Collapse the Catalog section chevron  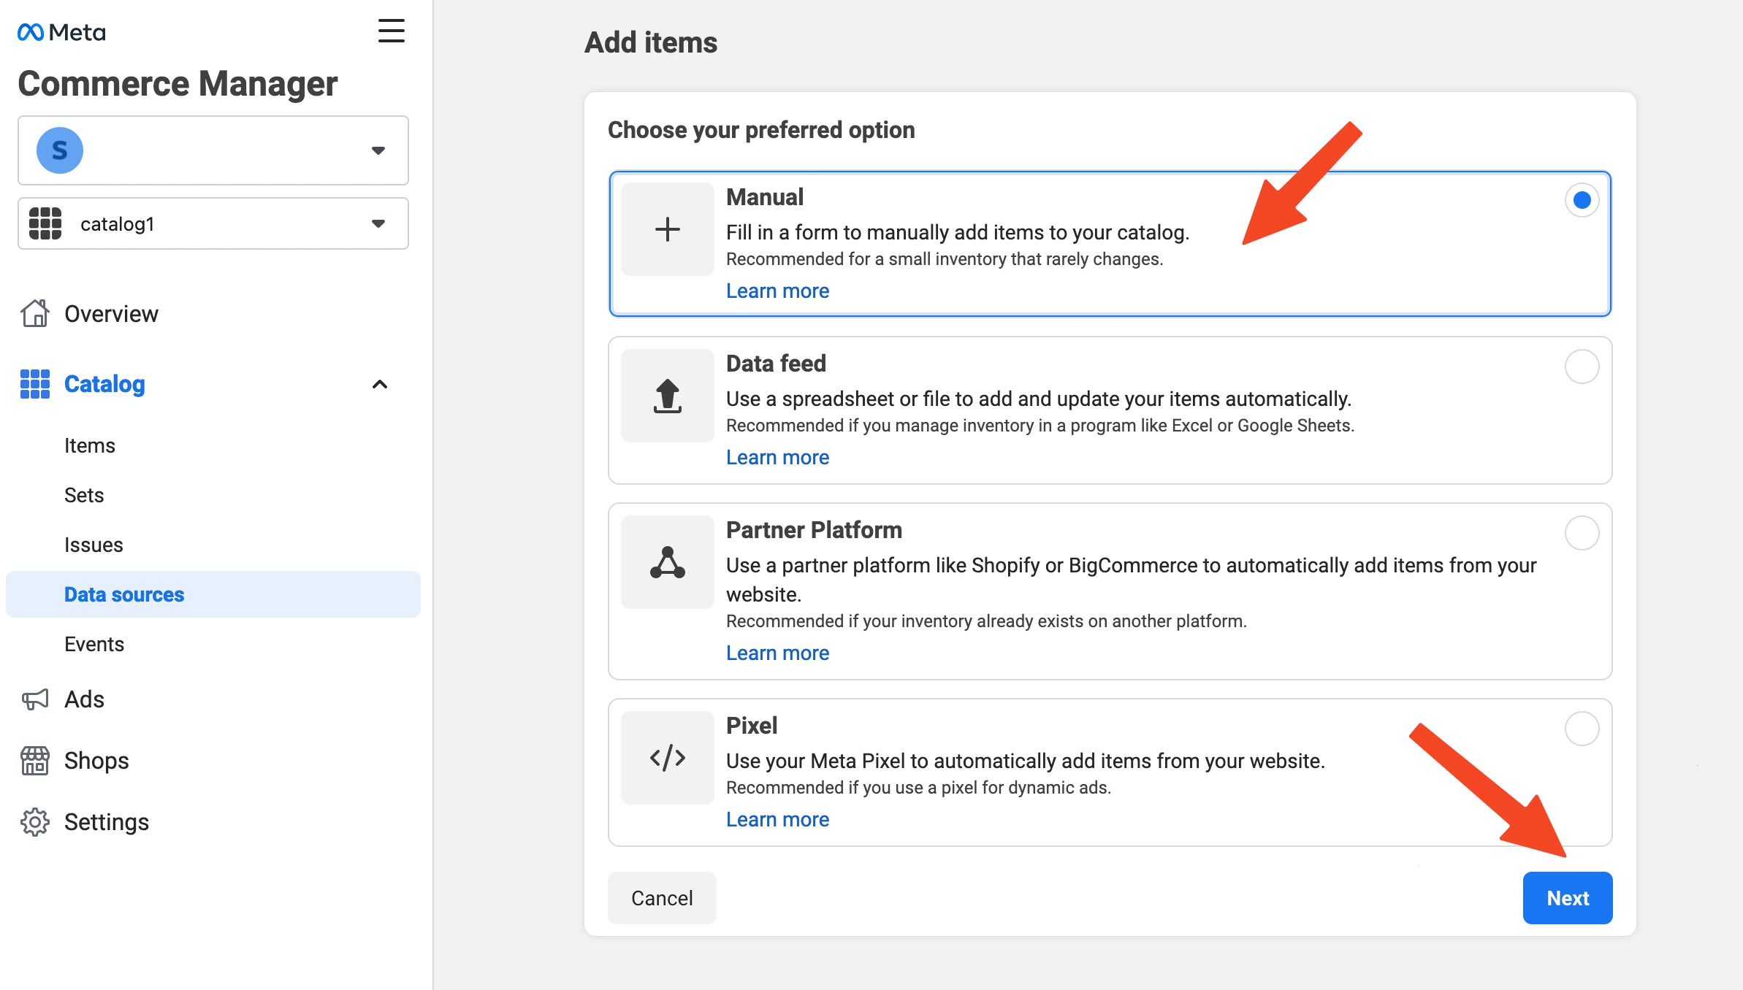point(380,384)
